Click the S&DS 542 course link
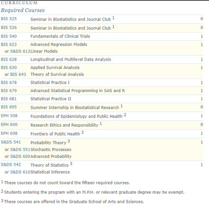 point(11,165)
